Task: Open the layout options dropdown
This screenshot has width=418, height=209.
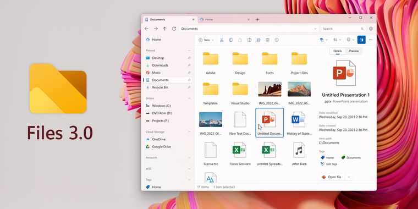Action: click(350, 40)
